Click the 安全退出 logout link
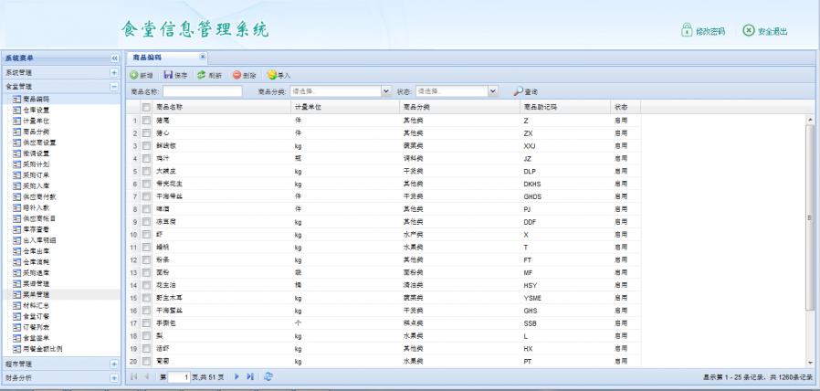This screenshot has height=391, width=820. coord(766,30)
